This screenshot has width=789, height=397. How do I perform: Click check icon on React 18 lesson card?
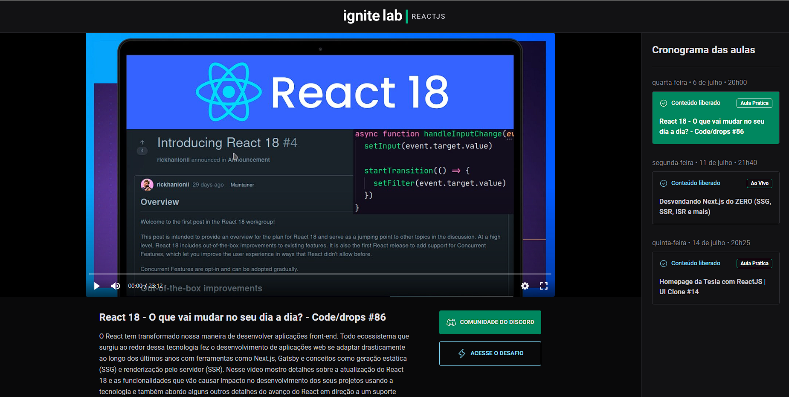[x=664, y=103]
